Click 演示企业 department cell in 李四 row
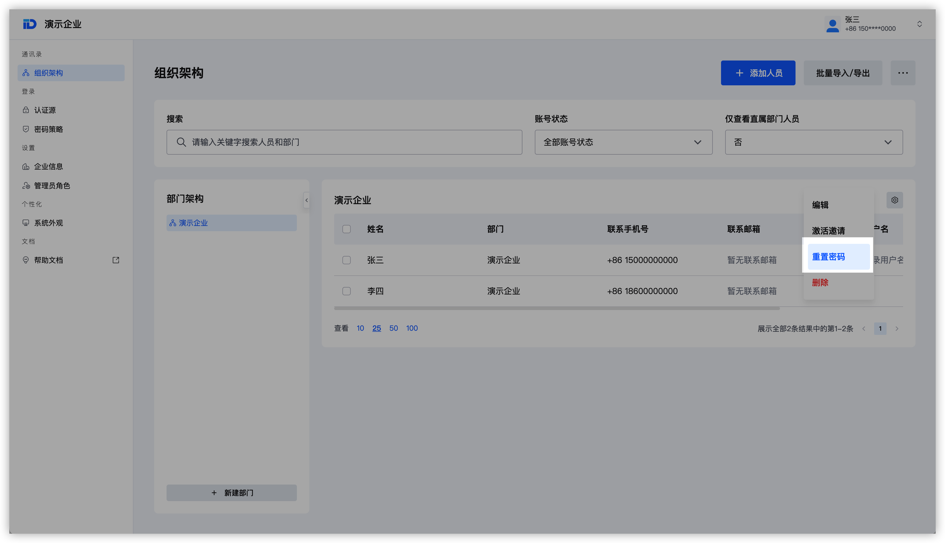Screen dimensions: 945x543 [x=504, y=291]
